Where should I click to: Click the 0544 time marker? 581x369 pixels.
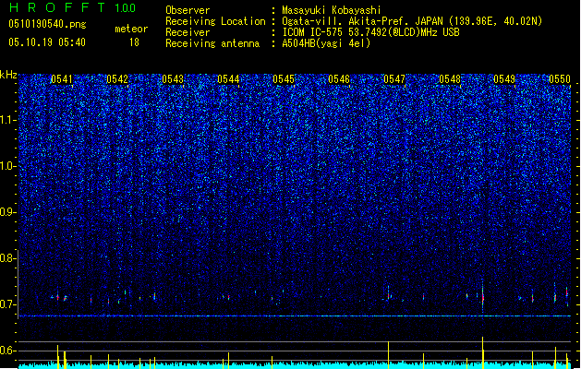tap(228, 79)
